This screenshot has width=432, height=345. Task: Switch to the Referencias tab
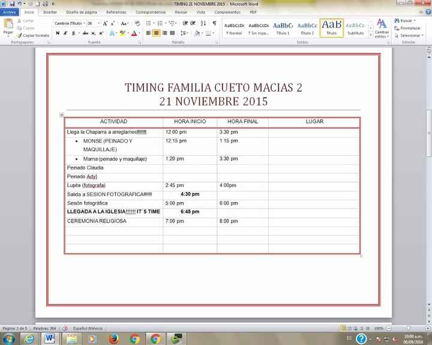116,12
